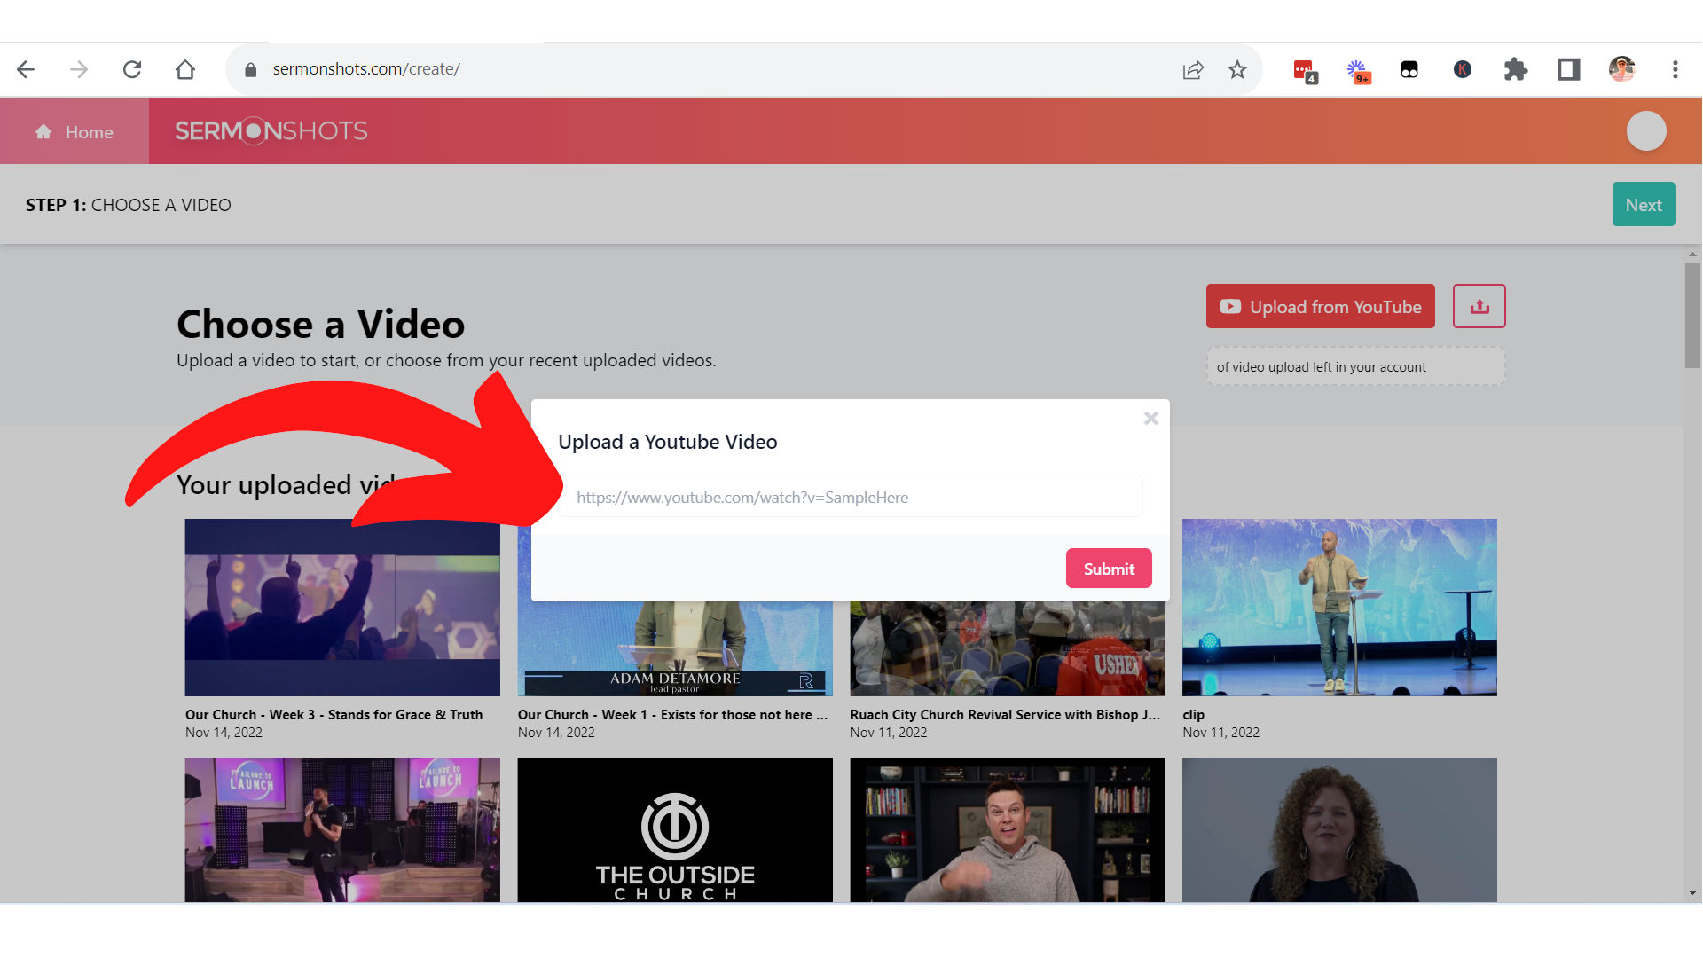Reload the page

click(132, 69)
